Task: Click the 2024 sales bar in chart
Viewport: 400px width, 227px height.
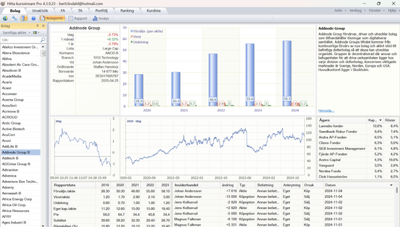Action: coord(287,74)
